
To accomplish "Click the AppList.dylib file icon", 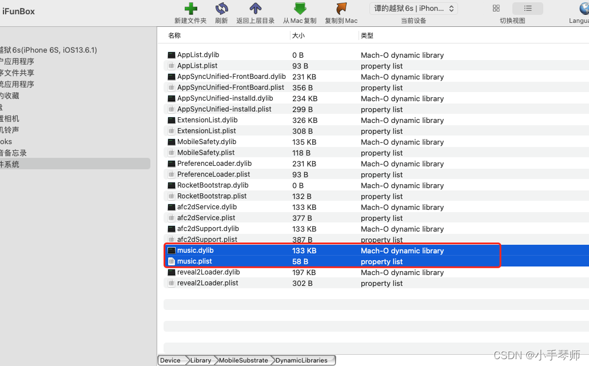I will click(172, 55).
